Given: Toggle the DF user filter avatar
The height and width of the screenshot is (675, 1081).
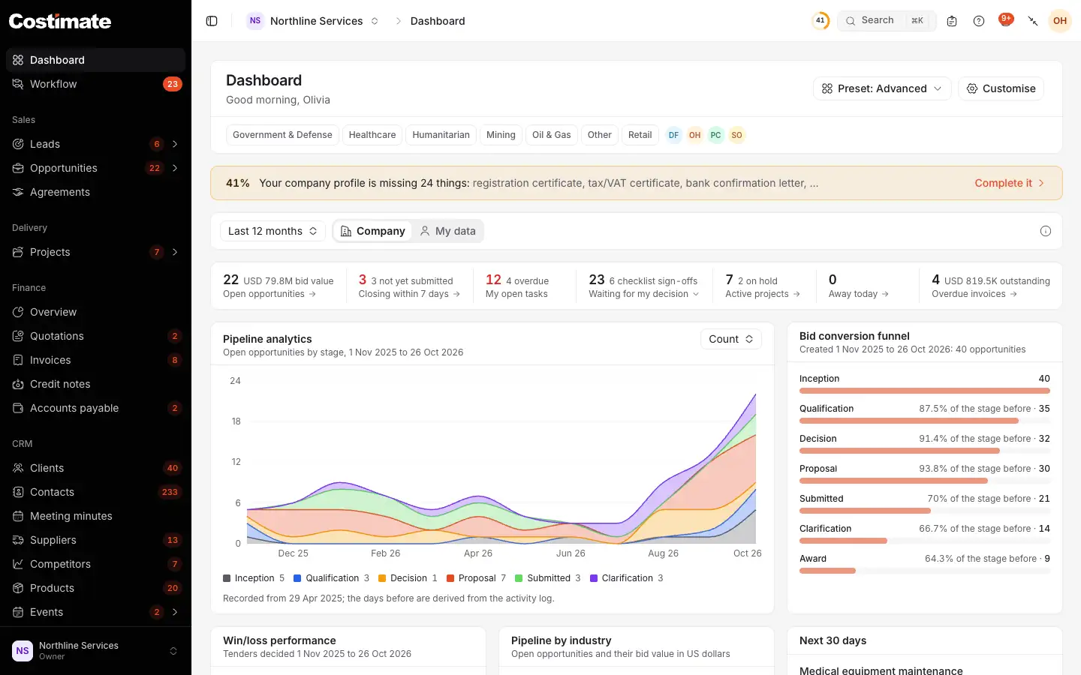Looking at the screenshot, I should pos(673,135).
